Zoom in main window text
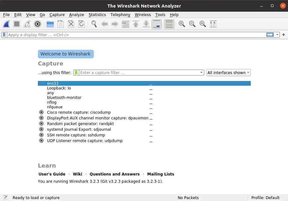Viewport: 288px width, 201px height. [x=182, y=24]
